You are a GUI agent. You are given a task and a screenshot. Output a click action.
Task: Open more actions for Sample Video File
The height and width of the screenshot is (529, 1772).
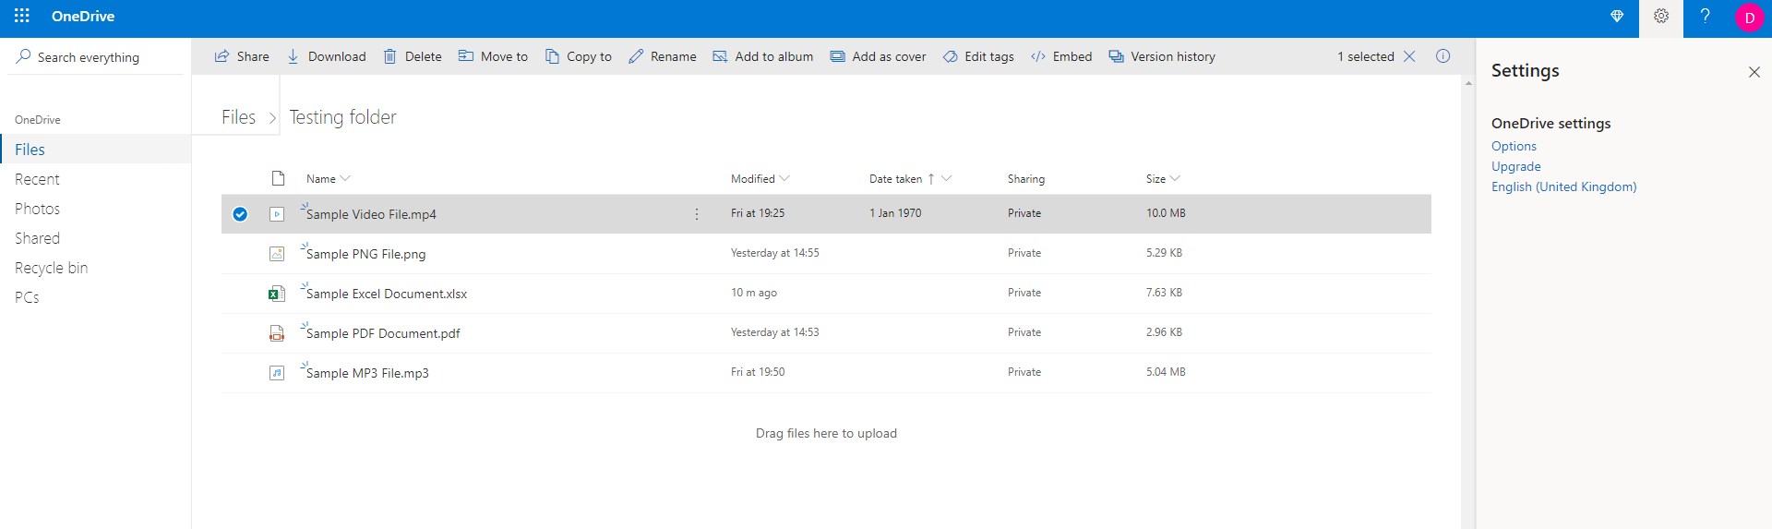pos(697,214)
